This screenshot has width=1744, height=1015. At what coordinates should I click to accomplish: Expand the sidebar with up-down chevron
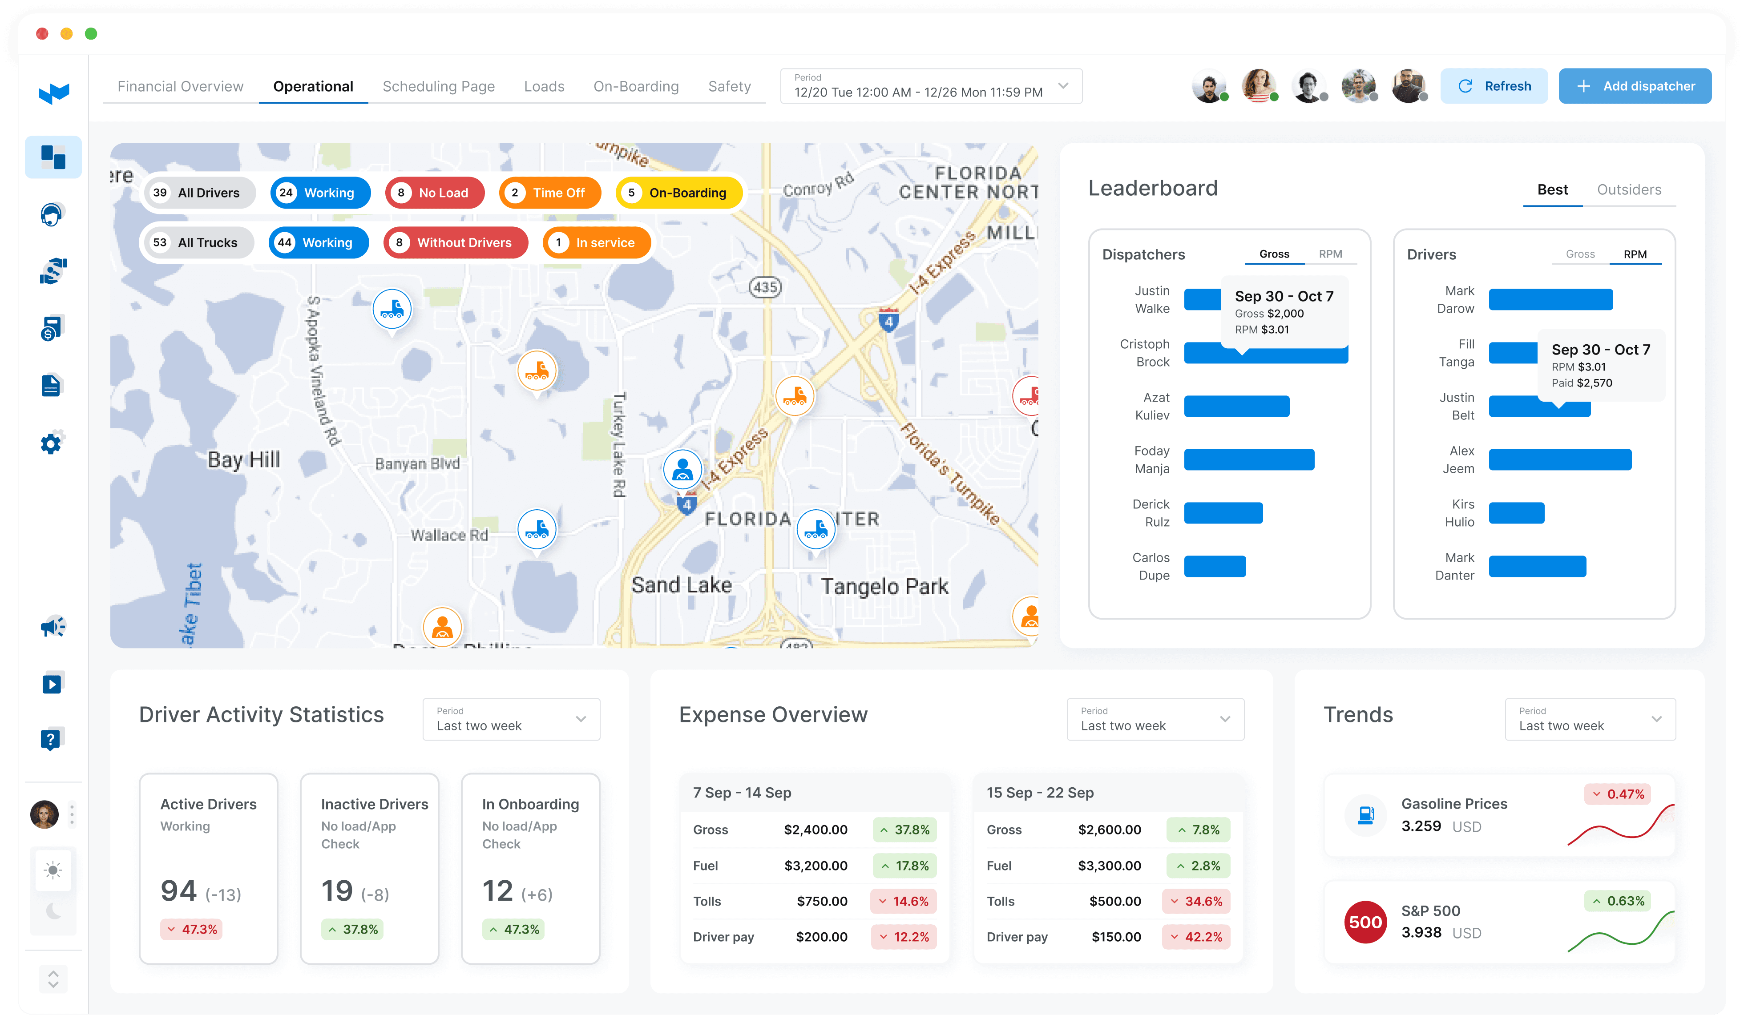click(x=53, y=979)
